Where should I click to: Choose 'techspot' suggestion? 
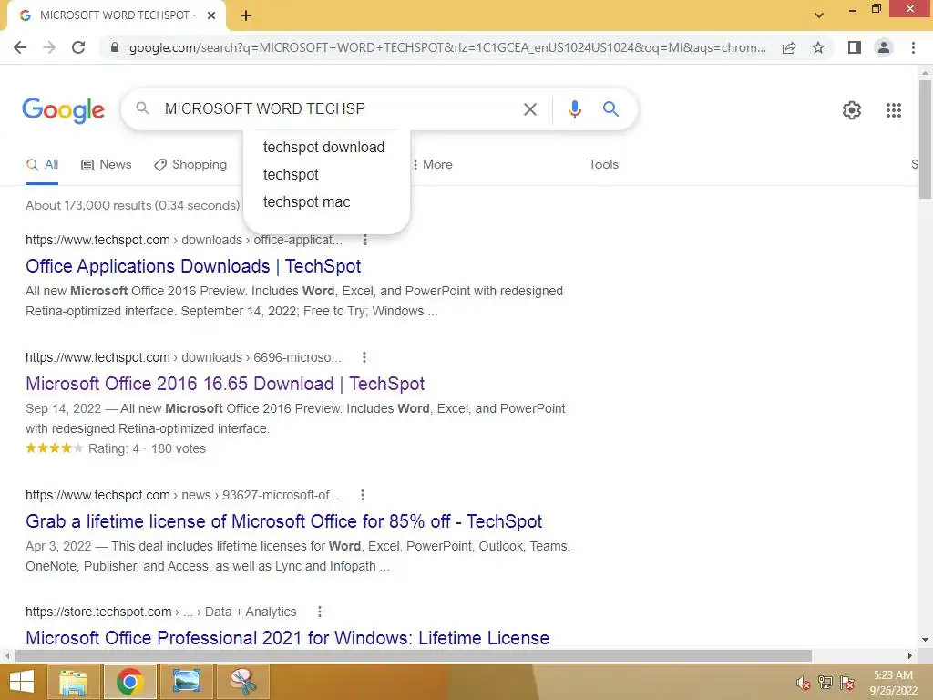point(291,174)
